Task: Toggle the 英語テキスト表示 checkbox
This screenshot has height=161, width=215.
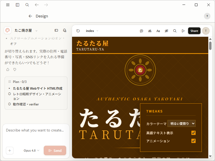Action: coord(193,133)
